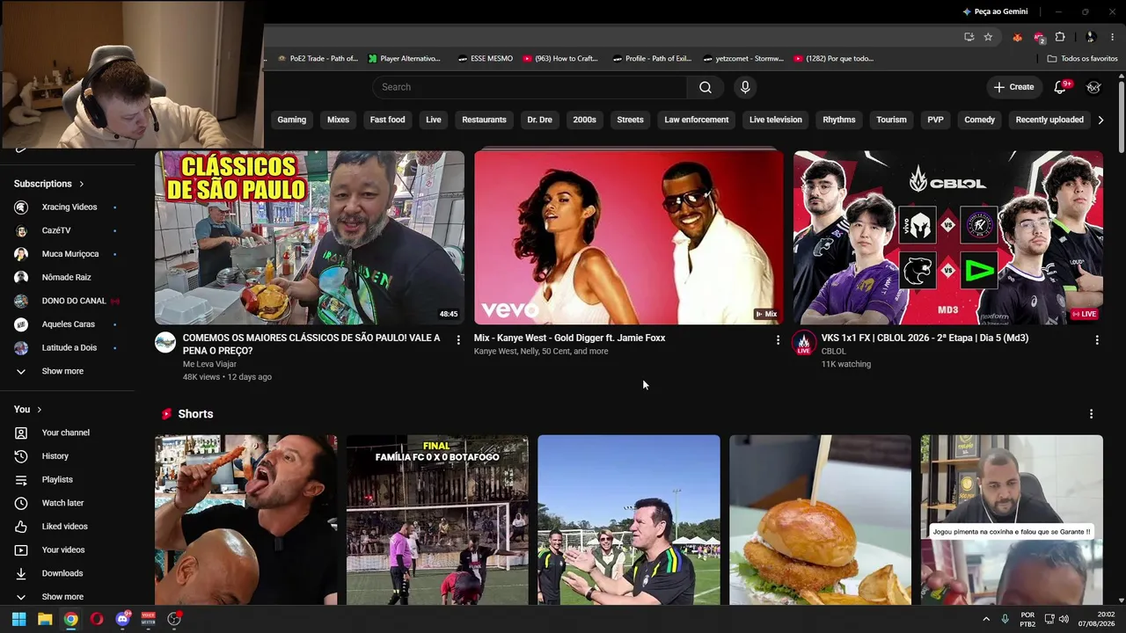The height and width of the screenshot is (633, 1126).
Task: Expand the Subscriptions section header
Action: 49,184
